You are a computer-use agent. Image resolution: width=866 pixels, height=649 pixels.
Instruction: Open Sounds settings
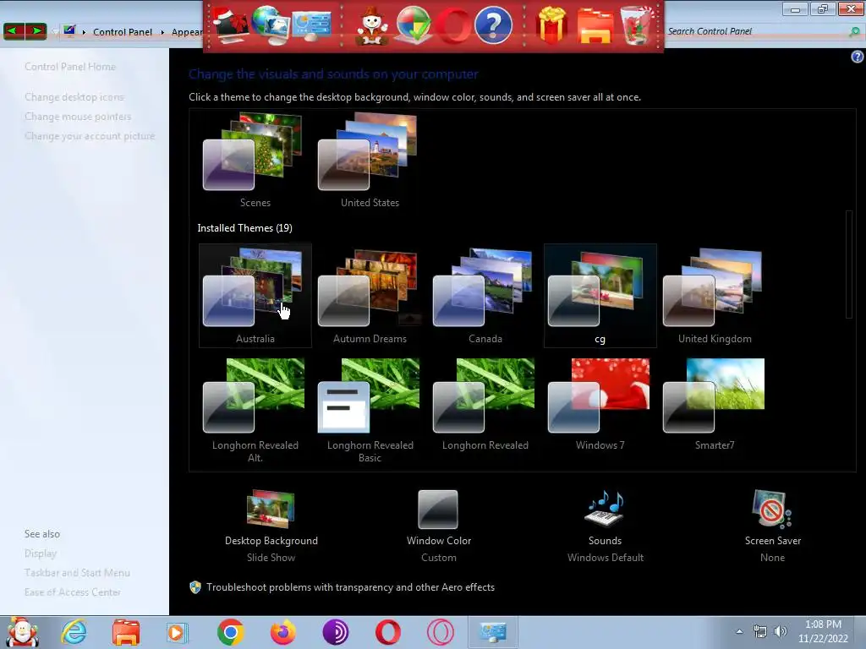[x=606, y=526]
